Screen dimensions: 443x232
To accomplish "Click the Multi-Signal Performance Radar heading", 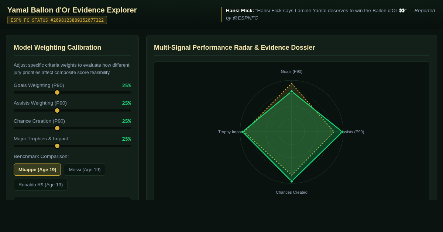I will [234, 48].
